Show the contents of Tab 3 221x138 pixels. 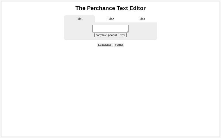[142, 19]
